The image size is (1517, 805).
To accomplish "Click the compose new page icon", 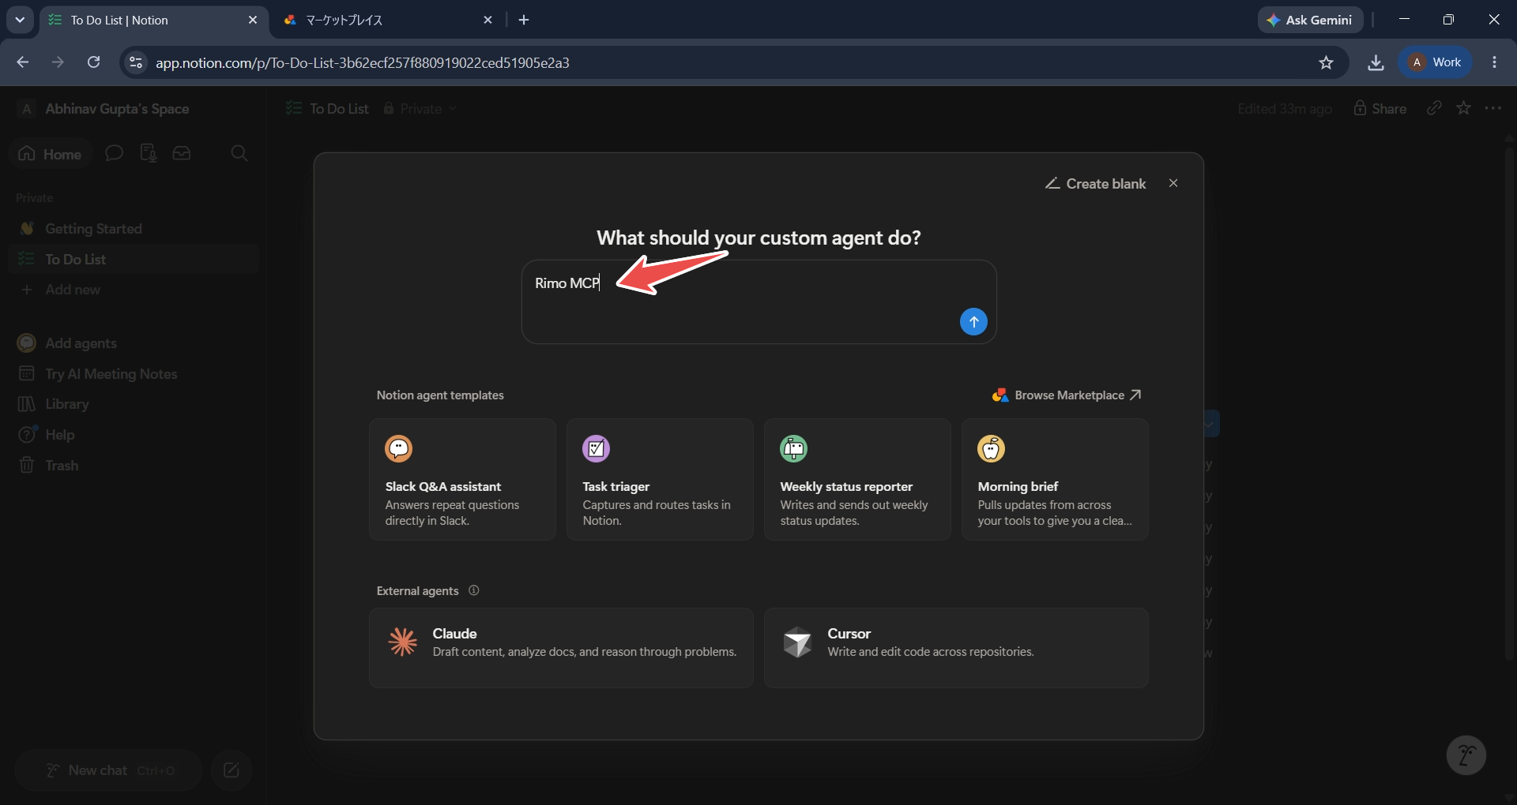I will coord(232,770).
